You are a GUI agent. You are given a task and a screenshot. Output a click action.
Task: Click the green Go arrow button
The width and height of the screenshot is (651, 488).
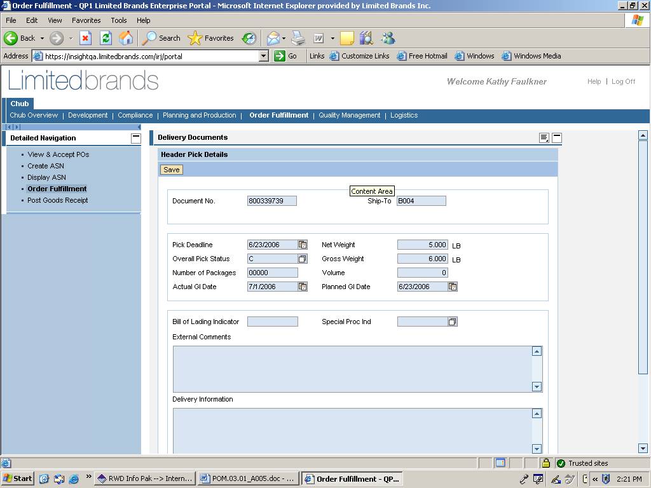[280, 56]
